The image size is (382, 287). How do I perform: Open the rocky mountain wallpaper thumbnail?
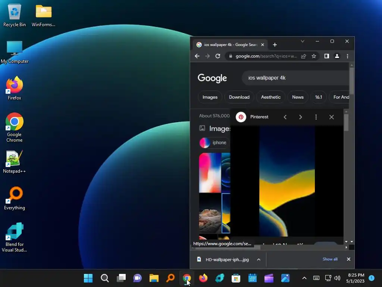coord(210,213)
